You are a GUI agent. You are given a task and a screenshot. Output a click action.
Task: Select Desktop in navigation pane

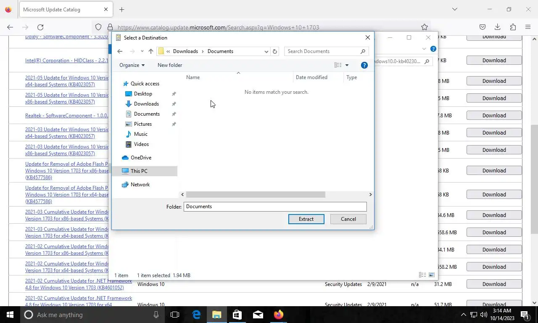click(x=143, y=94)
